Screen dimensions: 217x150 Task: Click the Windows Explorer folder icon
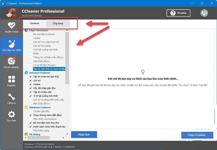(x=26, y=107)
